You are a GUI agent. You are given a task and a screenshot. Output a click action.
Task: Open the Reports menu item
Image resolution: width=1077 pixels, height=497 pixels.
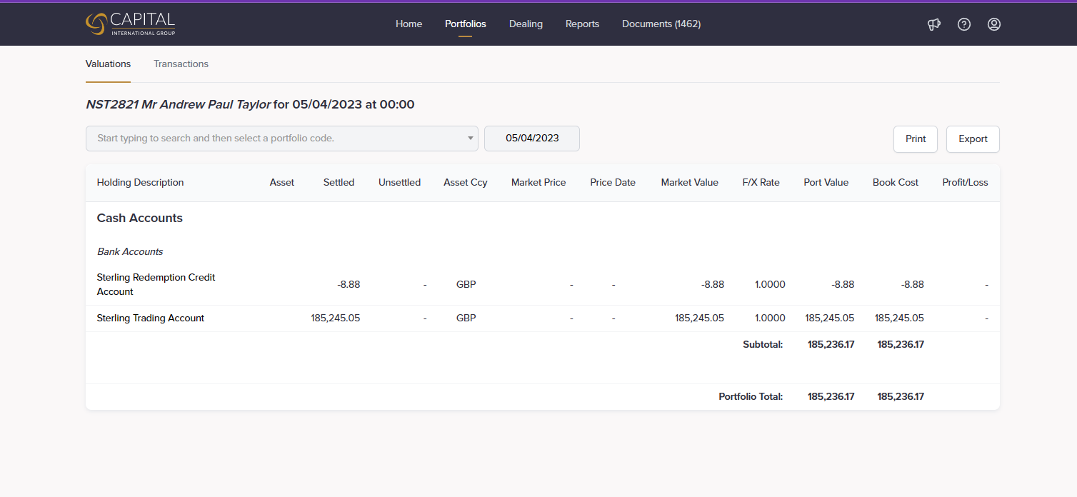(582, 24)
